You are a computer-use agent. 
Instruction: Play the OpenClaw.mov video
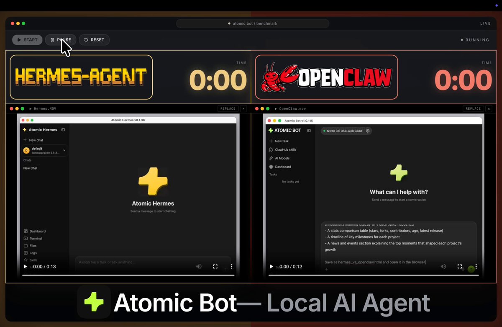pyautogui.click(x=271, y=266)
